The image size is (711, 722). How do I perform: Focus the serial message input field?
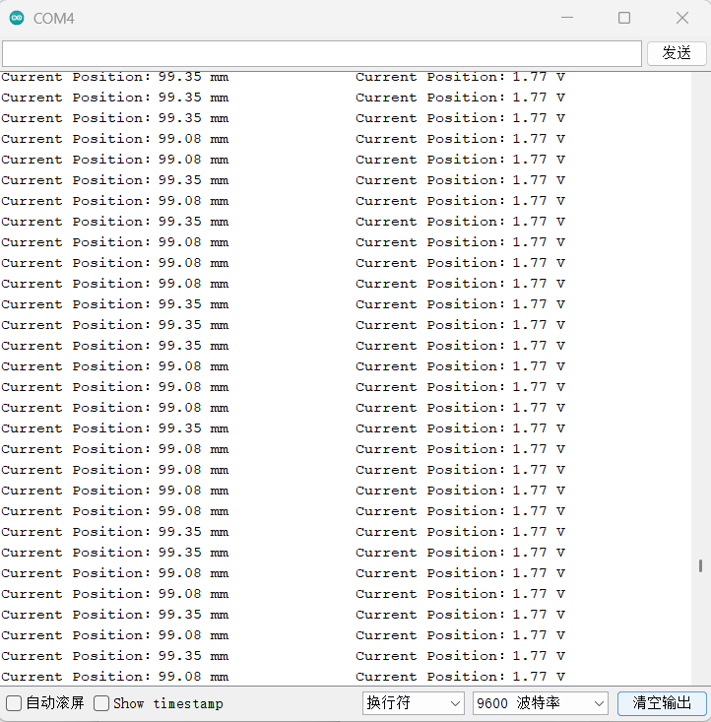click(x=321, y=53)
